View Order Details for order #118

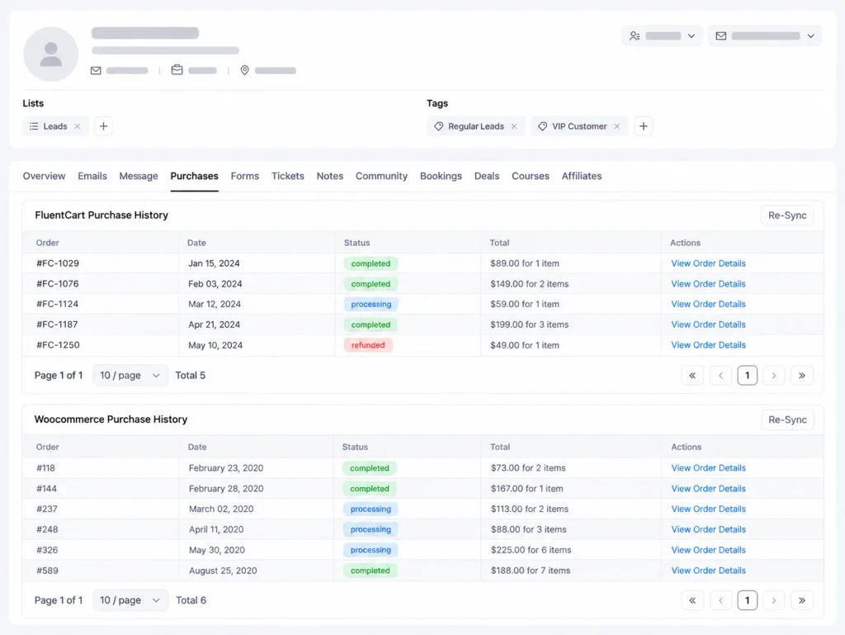pyautogui.click(x=708, y=468)
